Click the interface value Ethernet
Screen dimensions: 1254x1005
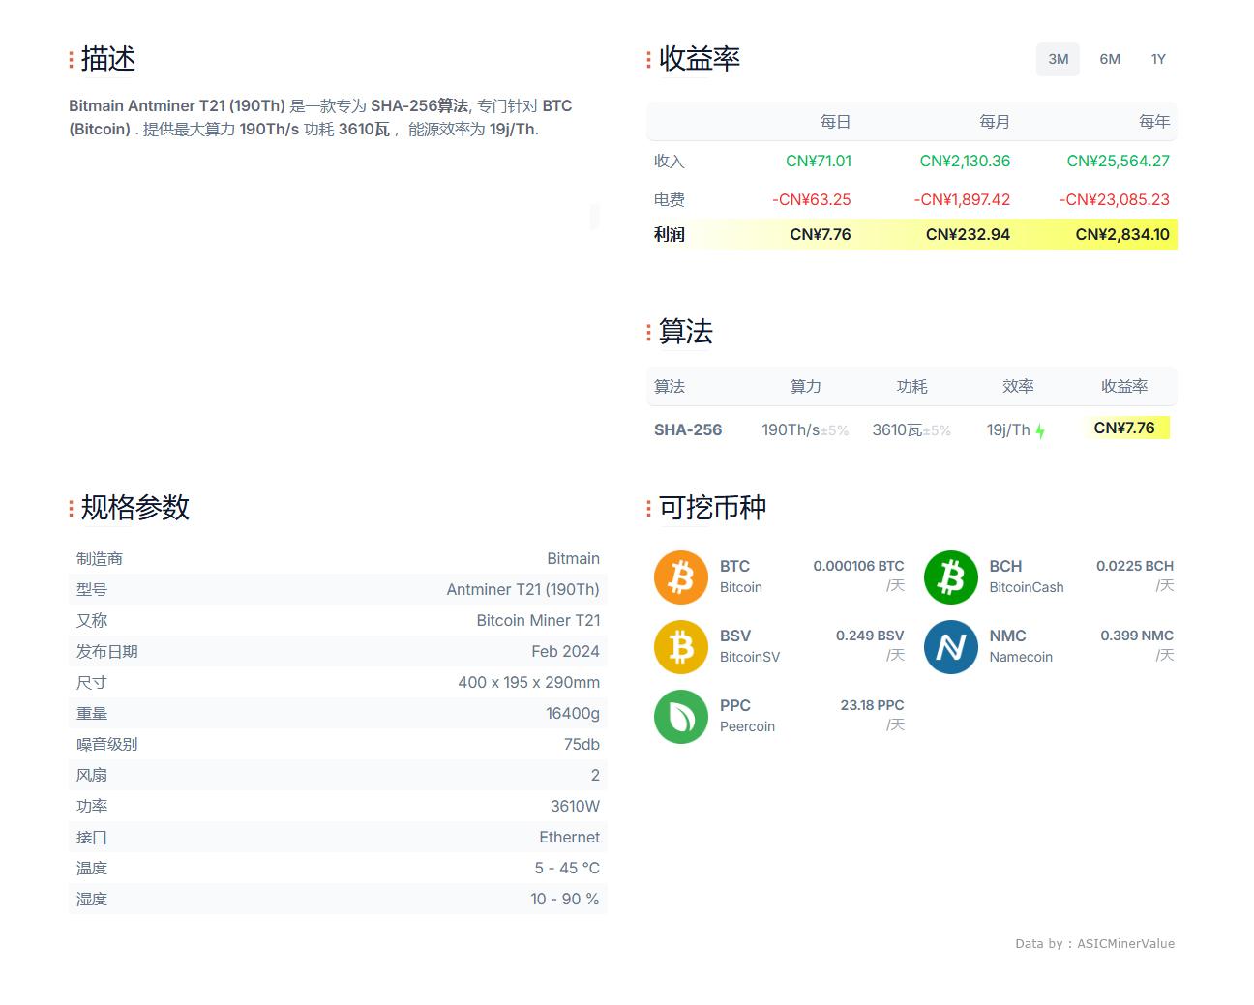coord(569,837)
